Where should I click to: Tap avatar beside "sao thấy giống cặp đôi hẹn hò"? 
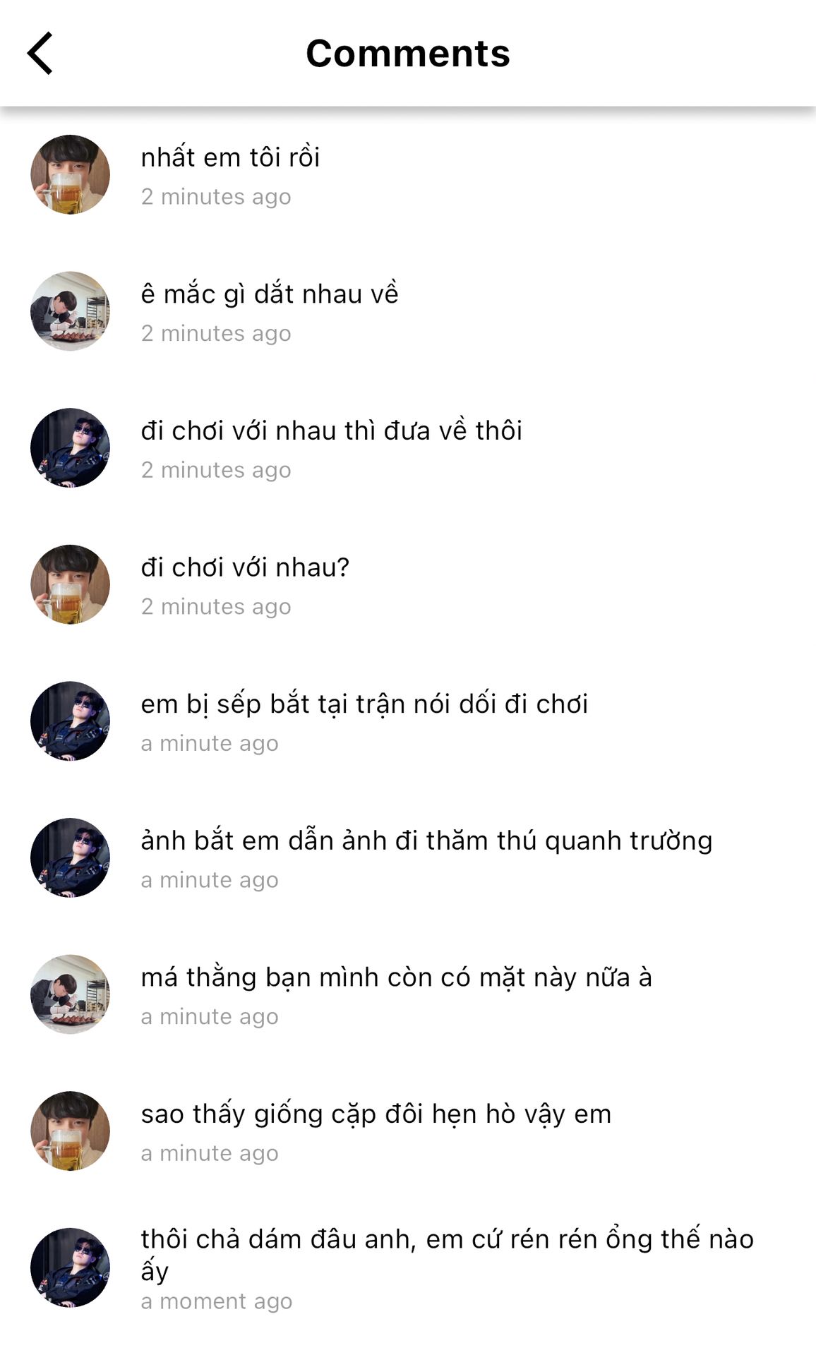click(70, 1131)
